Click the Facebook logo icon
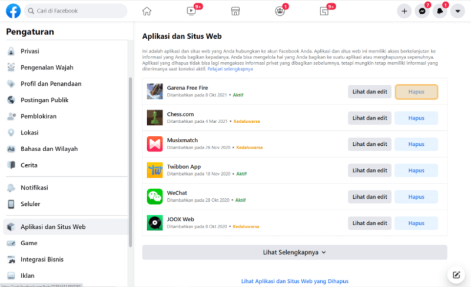Image resolution: width=471 pixels, height=287 pixels. (x=13, y=11)
